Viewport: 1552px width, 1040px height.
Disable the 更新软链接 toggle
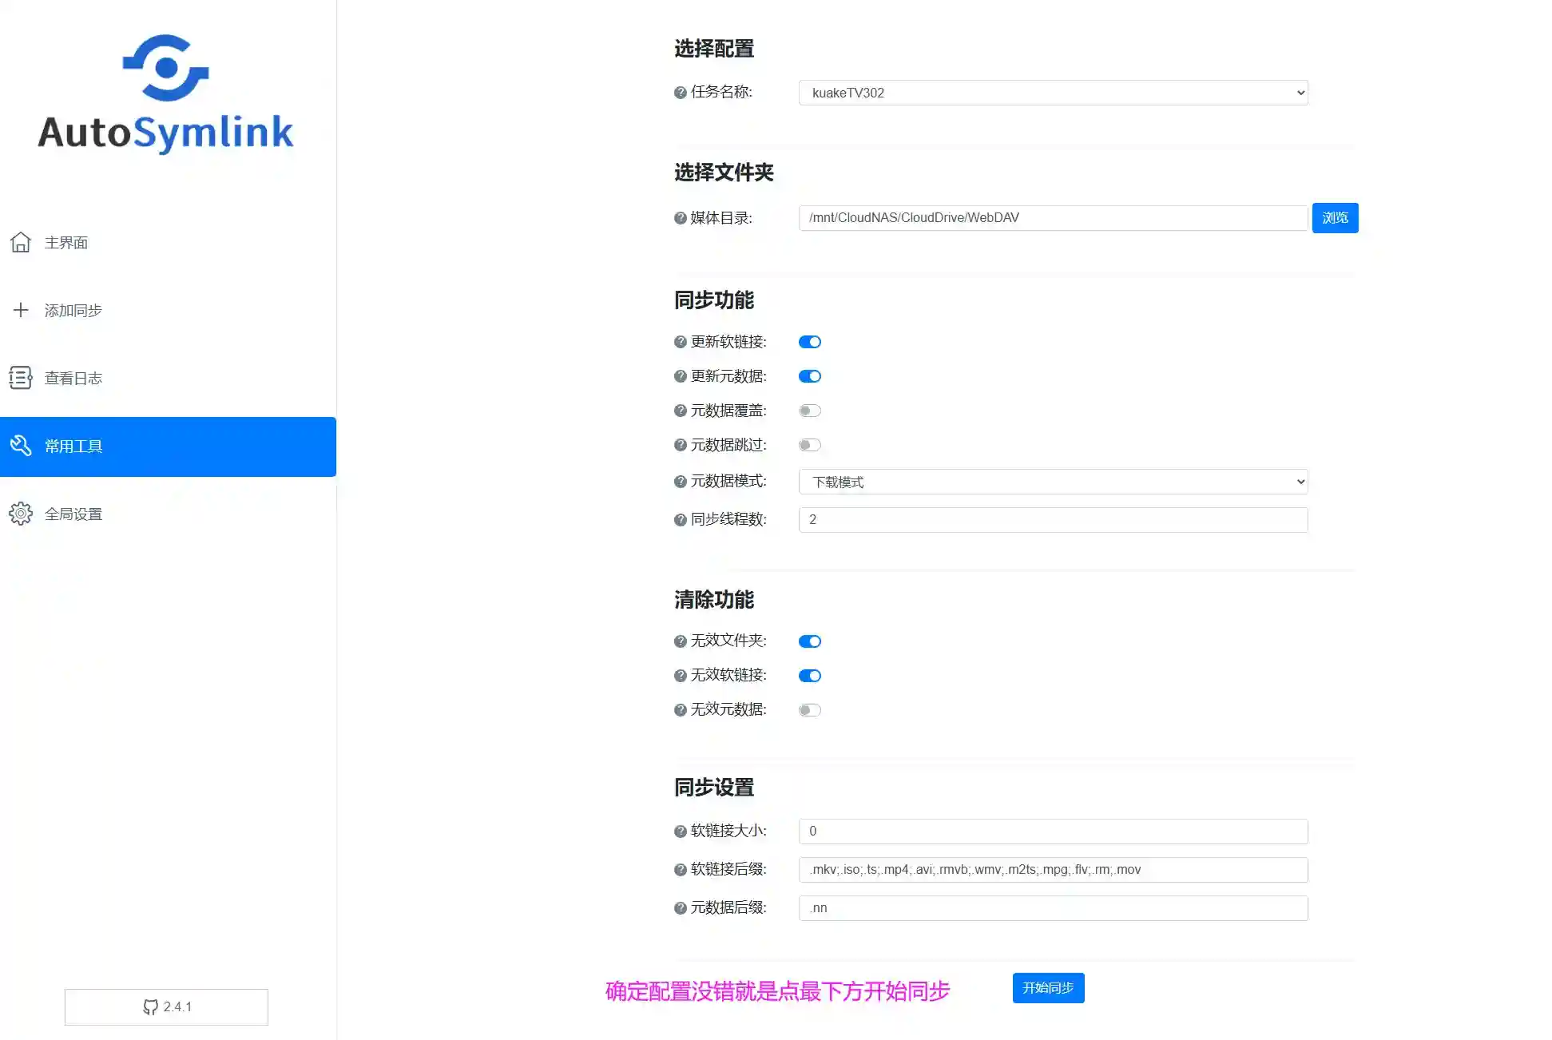click(x=809, y=341)
